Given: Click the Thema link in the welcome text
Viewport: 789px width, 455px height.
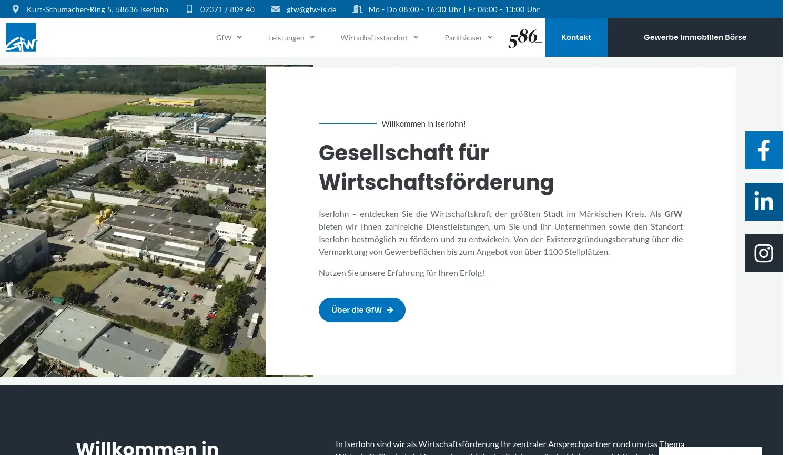Looking at the screenshot, I should (x=671, y=443).
